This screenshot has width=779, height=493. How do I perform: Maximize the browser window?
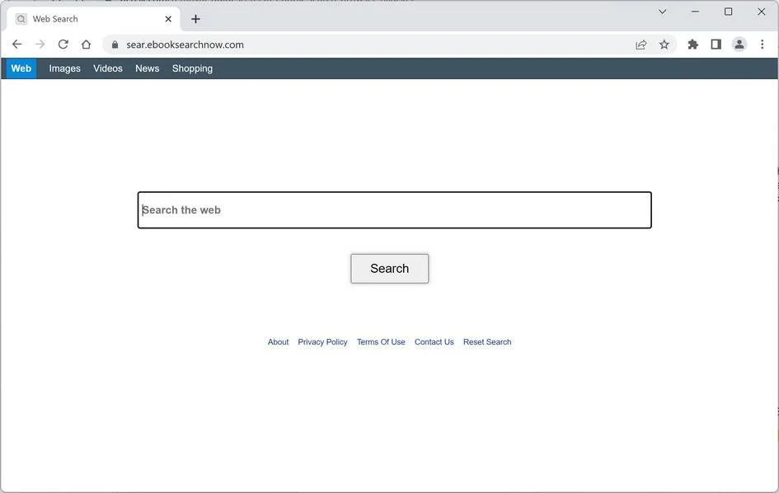click(729, 12)
